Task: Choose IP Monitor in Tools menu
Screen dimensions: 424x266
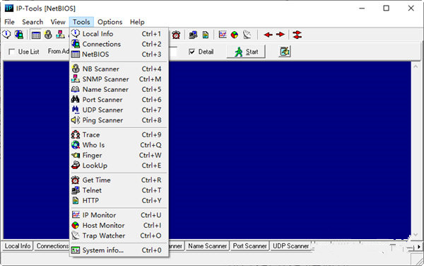Action: coord(119,215)
